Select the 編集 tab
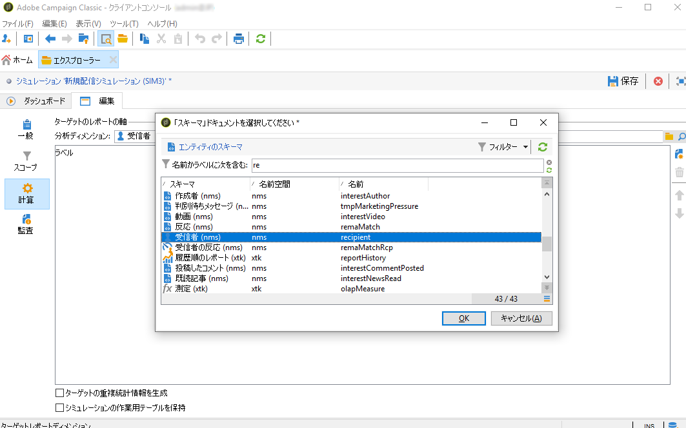This screenshot has width=686, height=428. [97, 101]
